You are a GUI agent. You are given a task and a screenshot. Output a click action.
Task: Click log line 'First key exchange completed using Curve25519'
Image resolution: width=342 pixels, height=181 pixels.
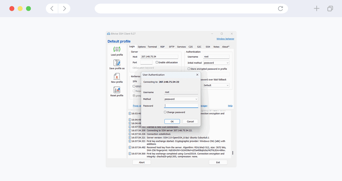pos(186,155)
